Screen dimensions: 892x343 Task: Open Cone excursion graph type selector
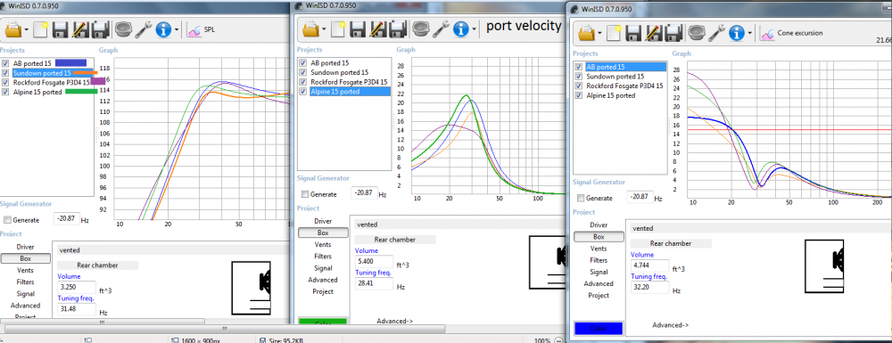click(791, 33)
